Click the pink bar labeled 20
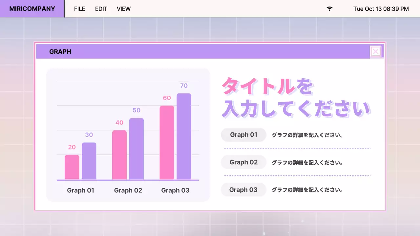Viewport: 420px width, 236px height. [72, 167]
